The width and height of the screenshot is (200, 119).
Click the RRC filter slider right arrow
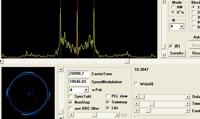[x=117, y=115]
